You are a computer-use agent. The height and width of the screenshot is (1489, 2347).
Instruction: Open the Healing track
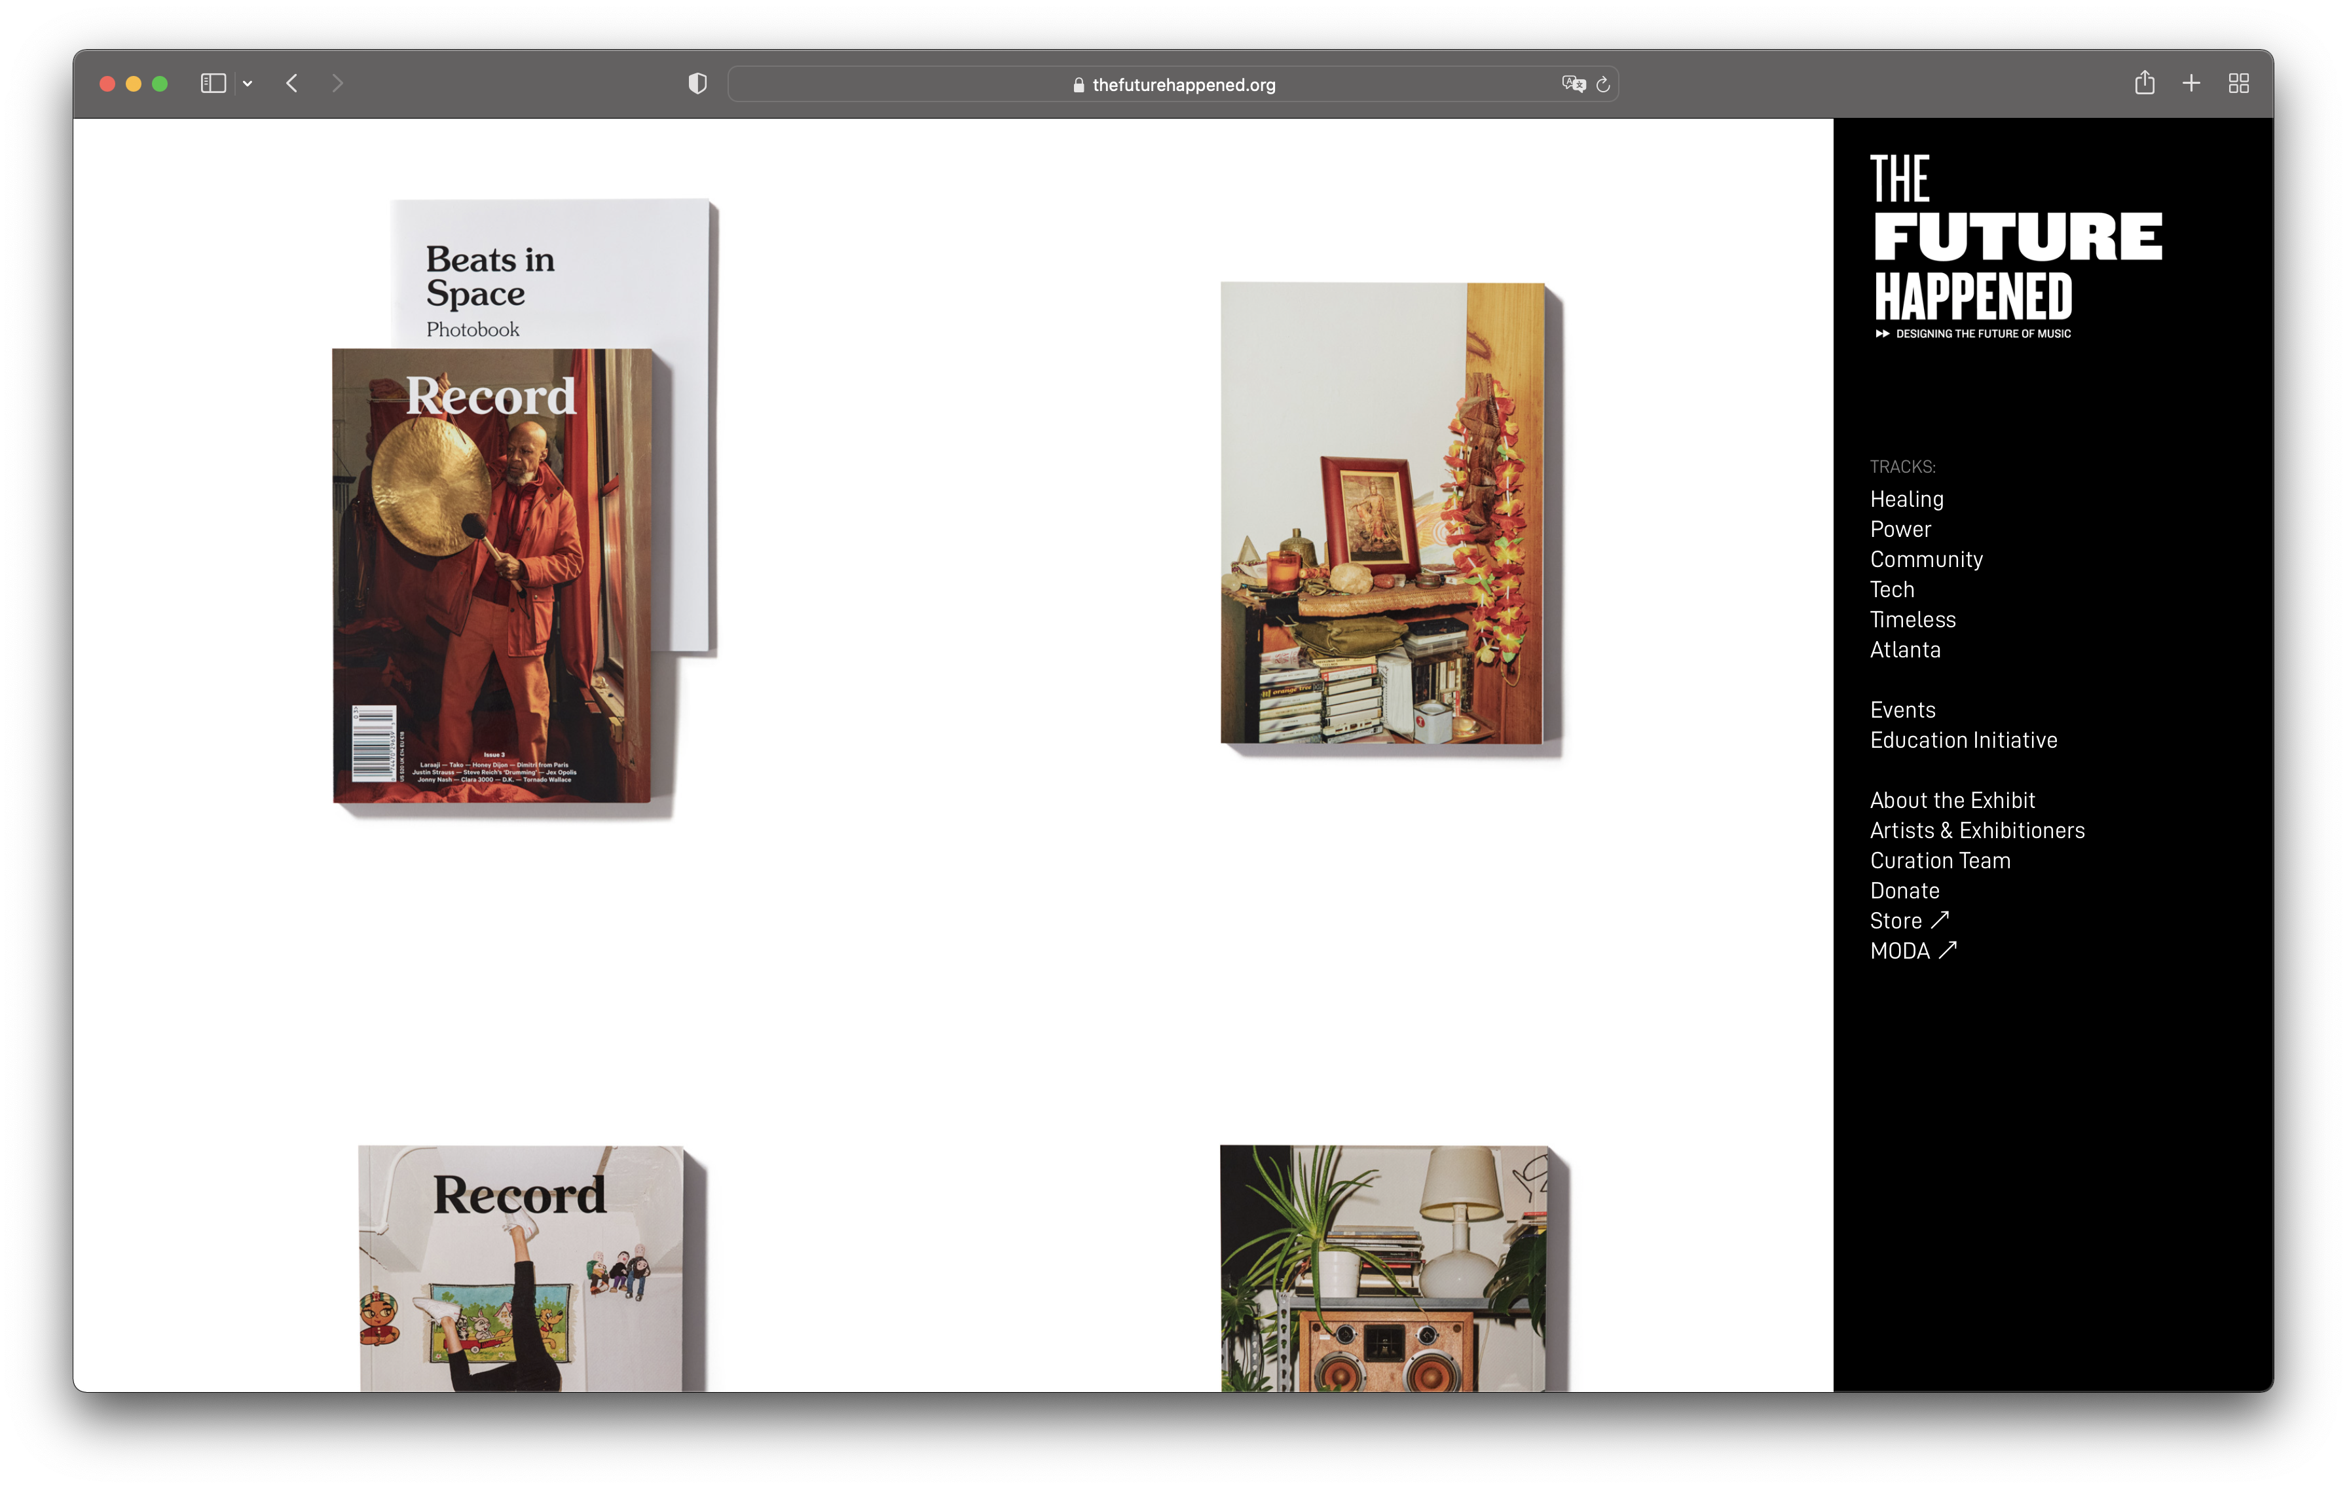[1906, 499]
